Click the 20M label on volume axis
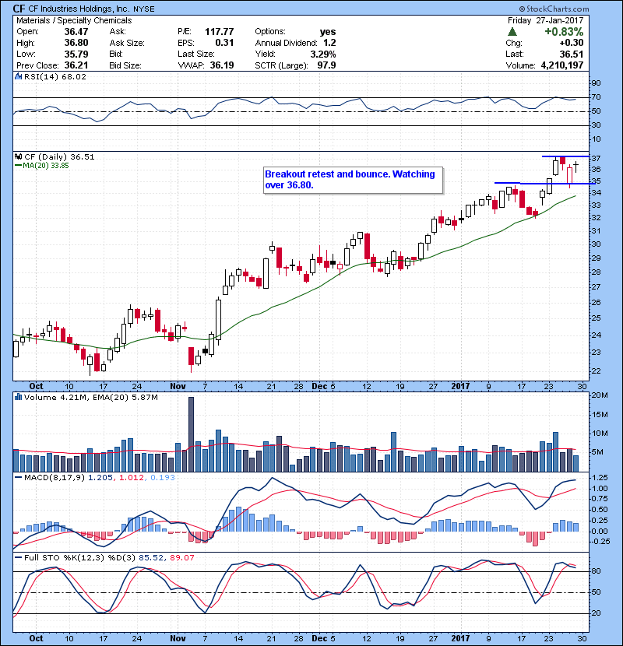The image size is (623, 646). pos(600,395)
